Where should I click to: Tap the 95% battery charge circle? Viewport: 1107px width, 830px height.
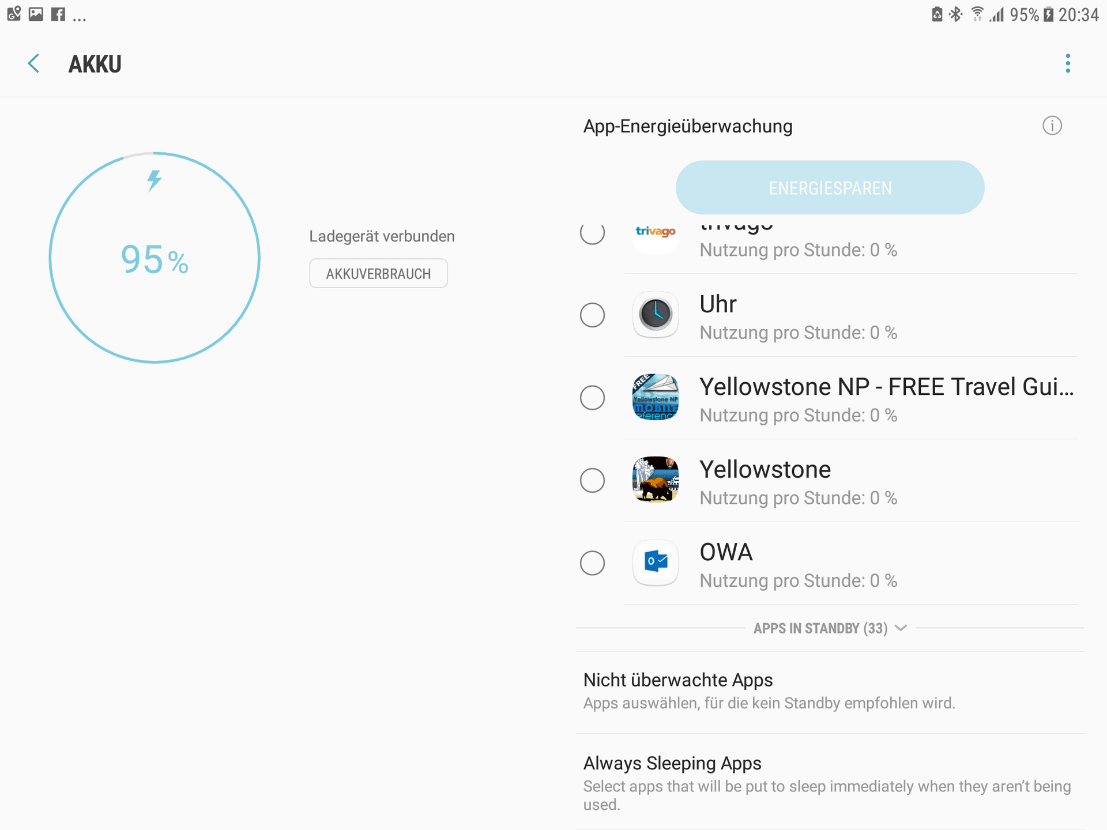click(155, 258)
